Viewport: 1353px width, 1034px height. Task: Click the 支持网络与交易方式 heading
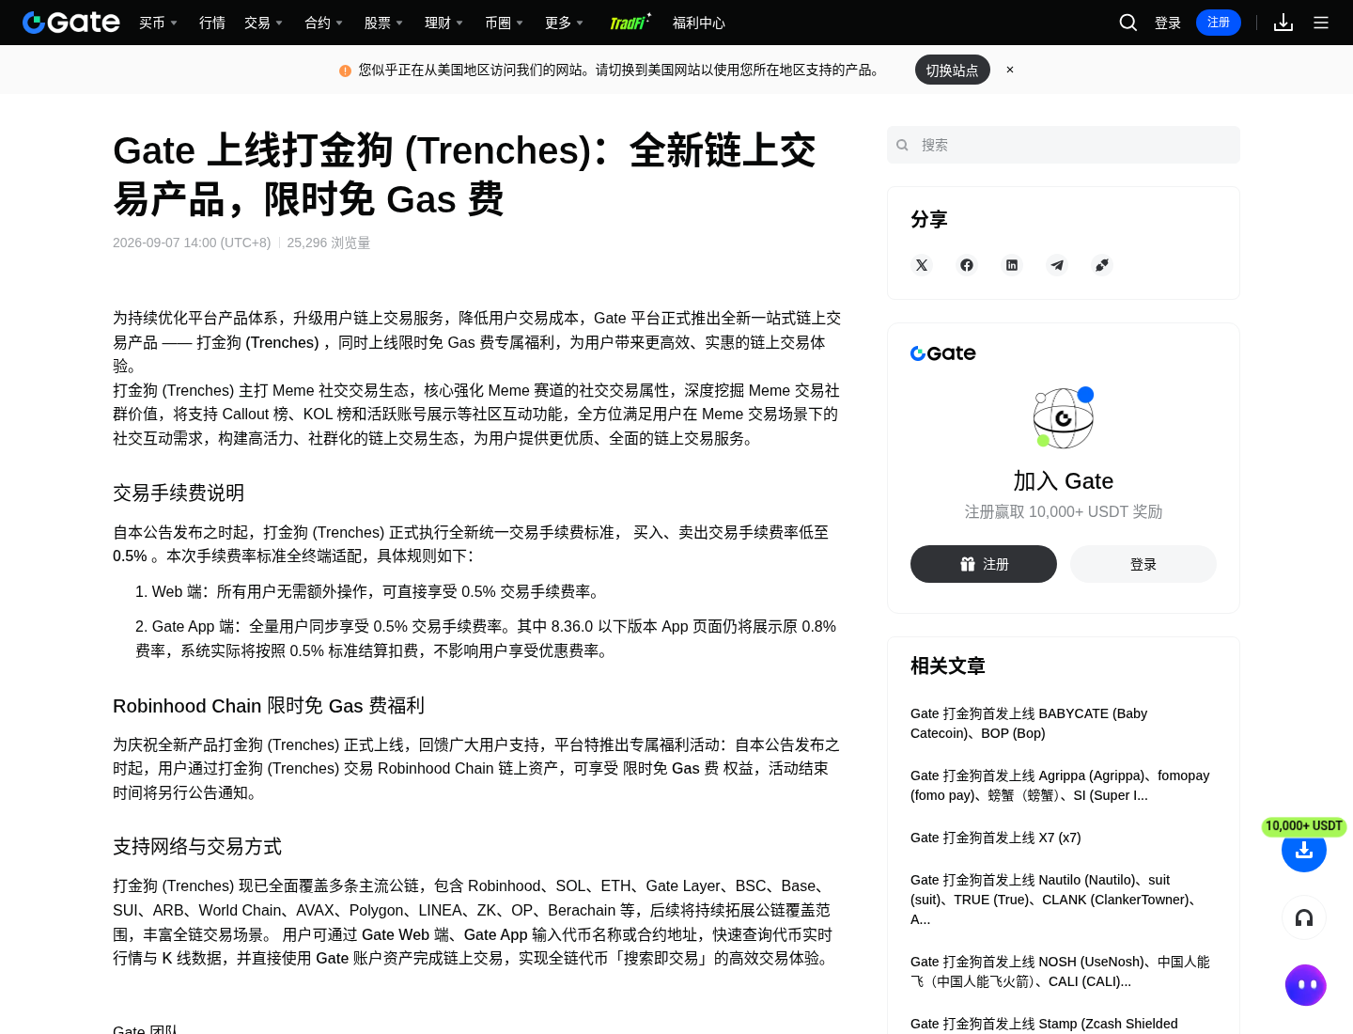click(197, 847)
